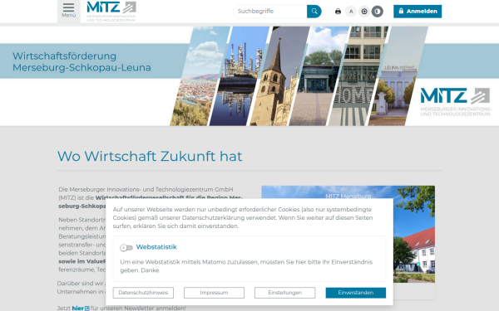Image resolution: width=499 pixels, height=311 pixels.
Task: Click the Webstatistik heading
Action: (156, 247)
